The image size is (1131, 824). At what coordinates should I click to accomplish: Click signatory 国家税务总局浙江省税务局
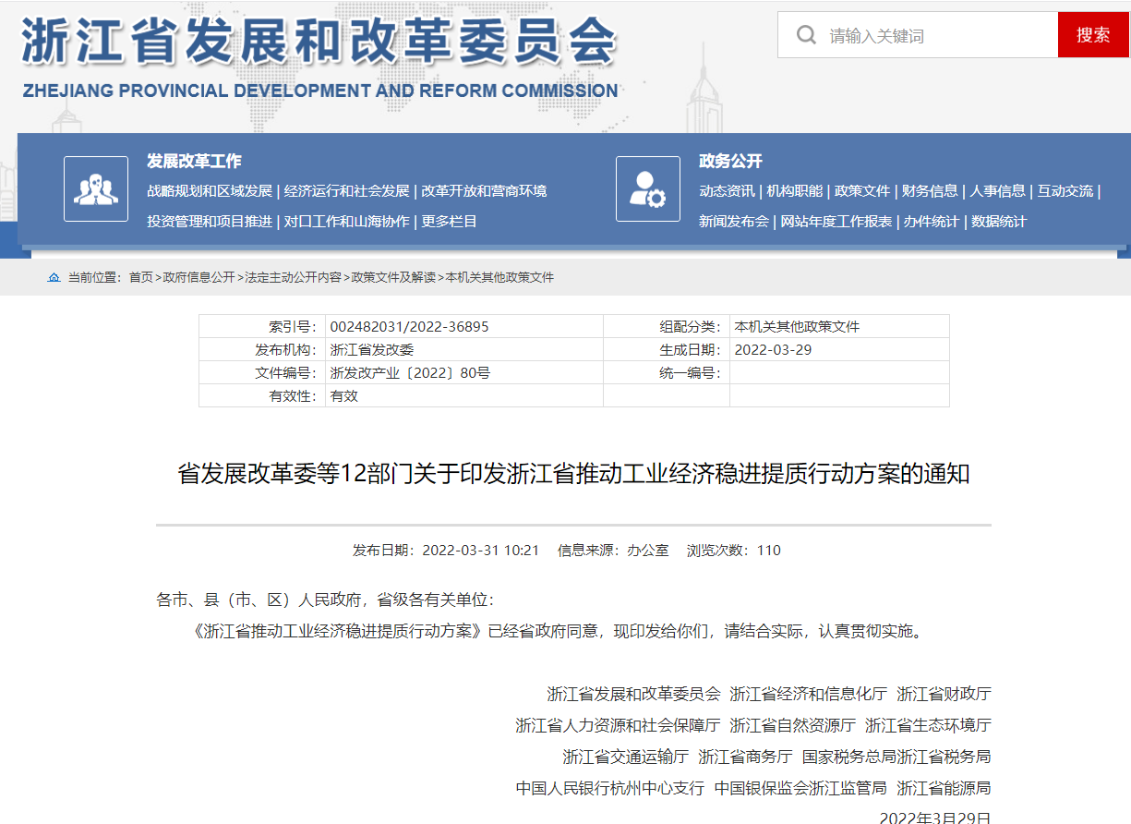[x=896, y=757]
